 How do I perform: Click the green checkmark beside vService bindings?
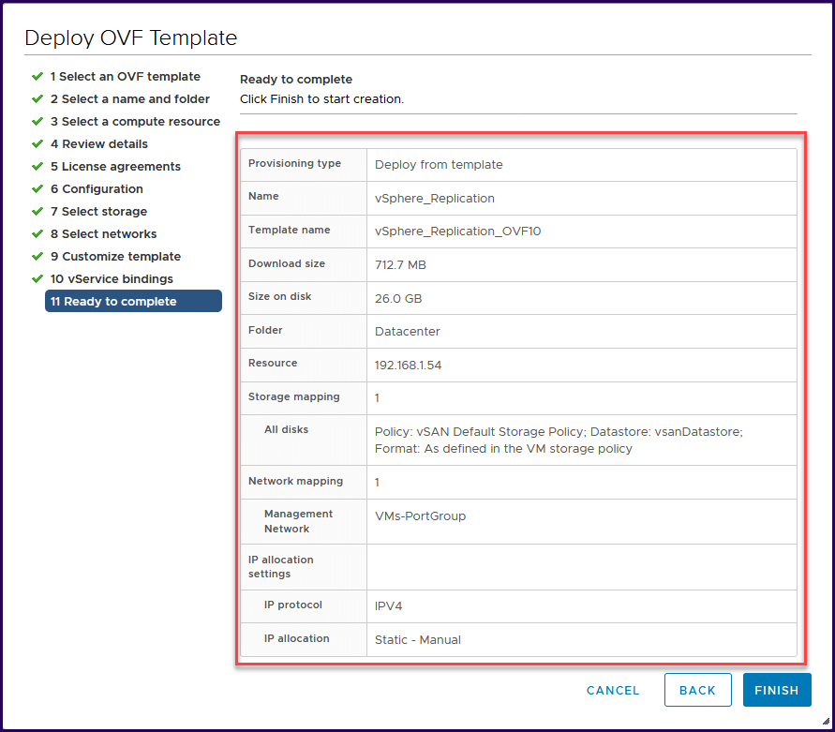coord(37,278)
